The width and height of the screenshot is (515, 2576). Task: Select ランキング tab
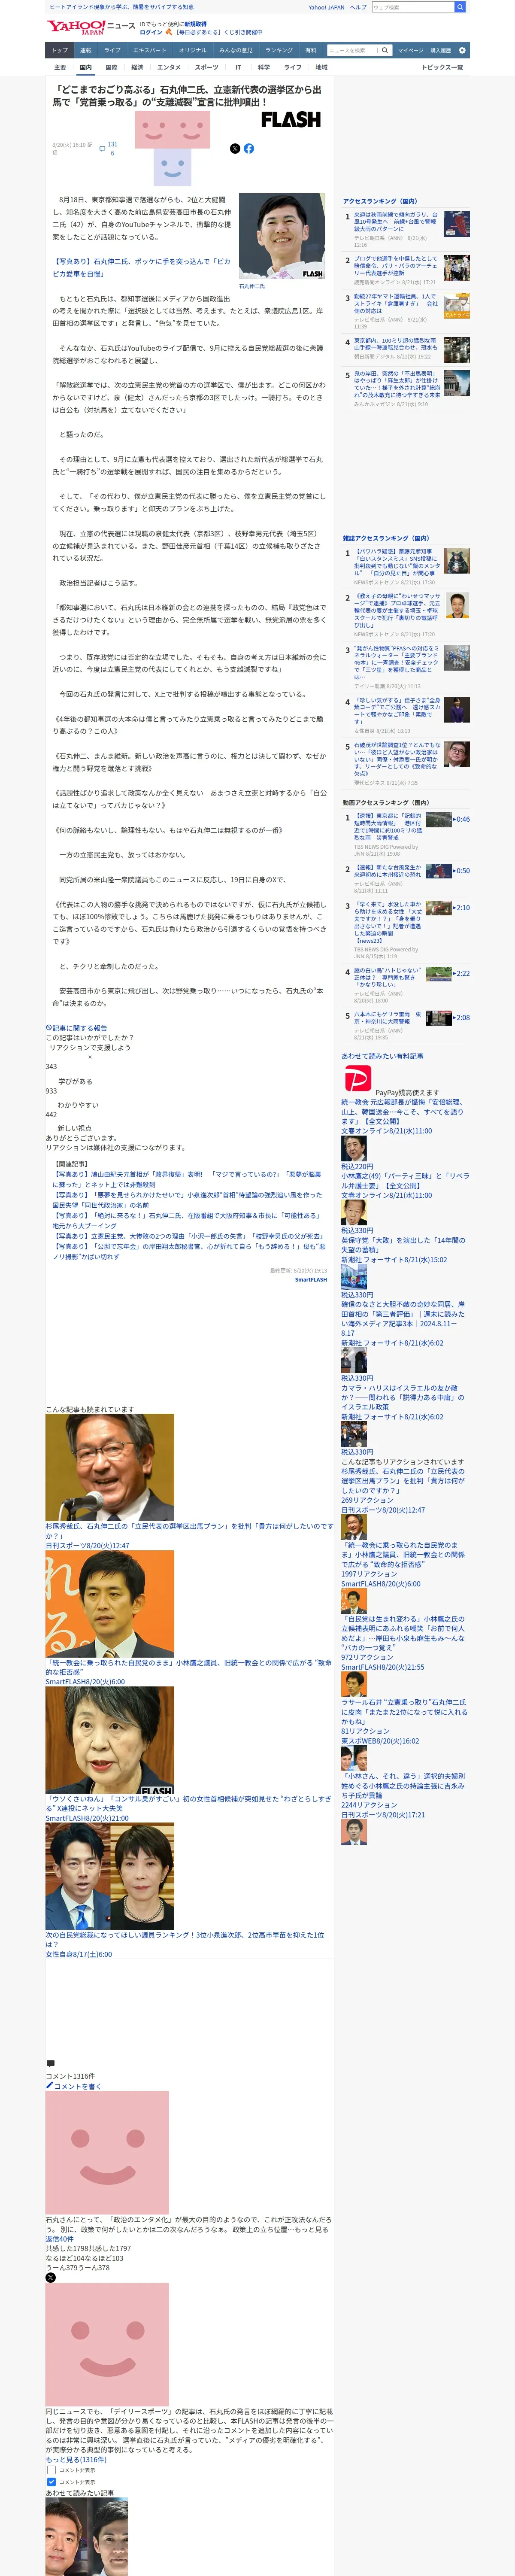(x=279, y=50)
